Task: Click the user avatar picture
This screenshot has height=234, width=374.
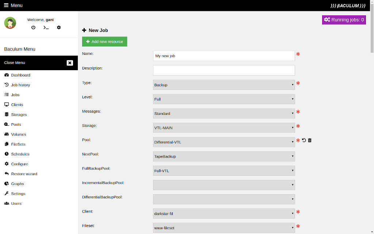Action: pyautogui.click(x=10, y=23)
